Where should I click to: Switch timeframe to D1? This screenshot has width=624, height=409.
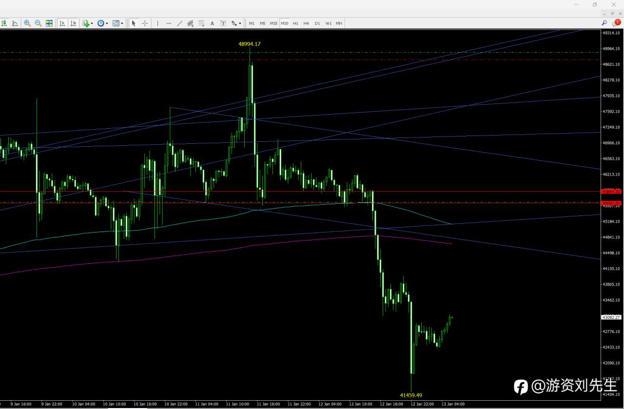pyautogui.click(x=317, y=23)
